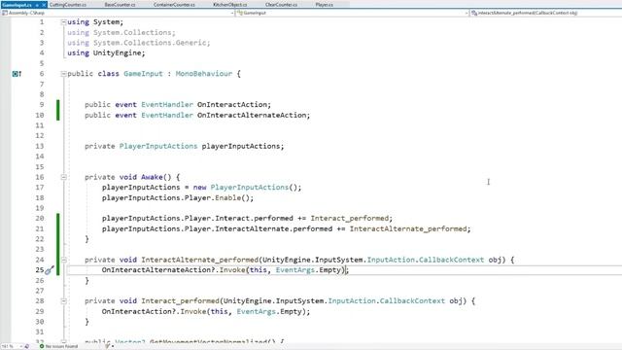Switch to the ClearCounter.cs tab
The width and height of the screenshot is (622, 350).
coord(281,5)
